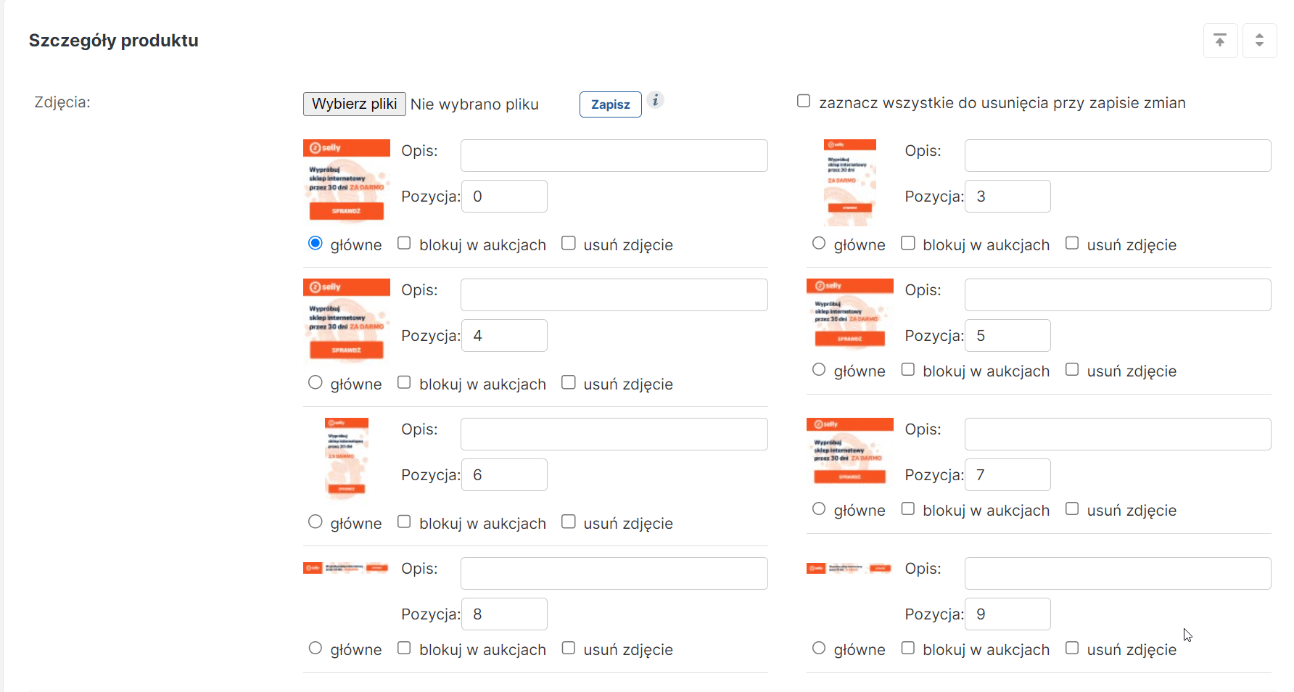This screenshot has height=692, width=1294.
Task: Click the info icon next to Zapisz
Action: (x=655, y=100)
